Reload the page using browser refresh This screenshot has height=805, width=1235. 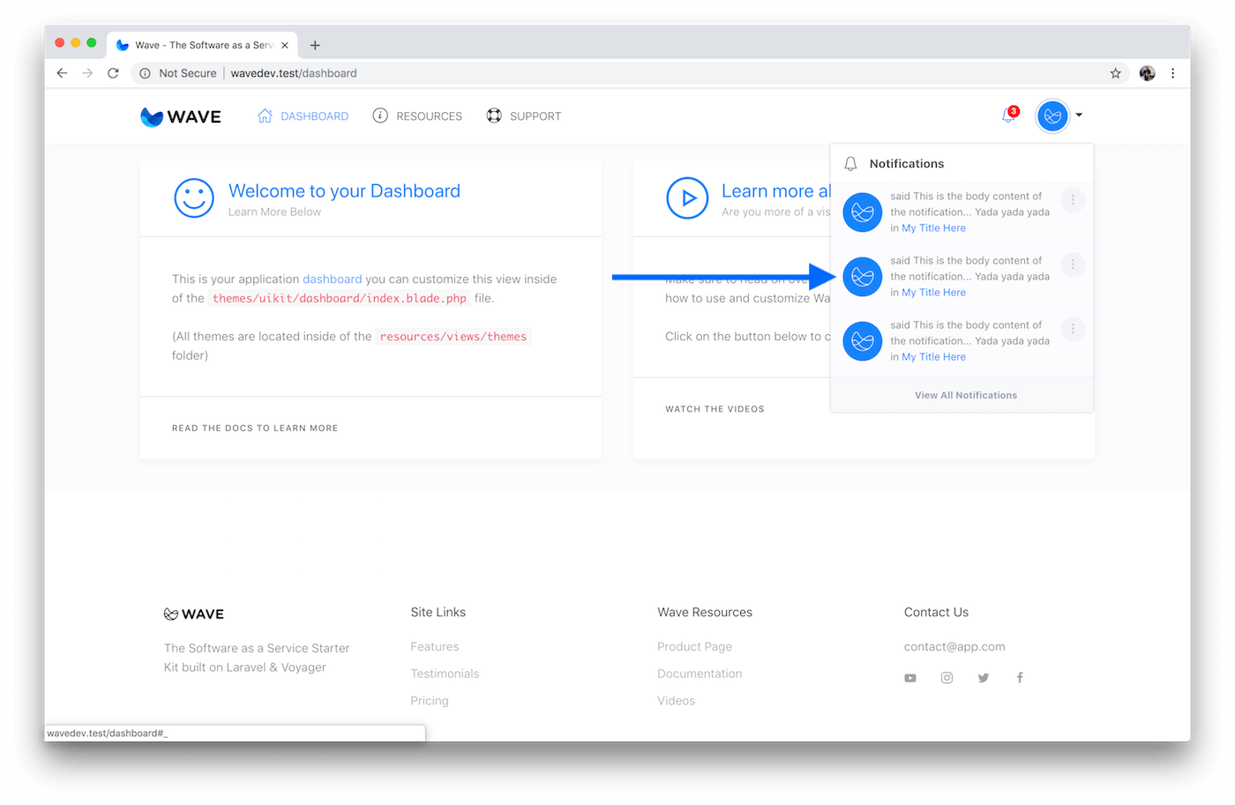coord(113,73)
